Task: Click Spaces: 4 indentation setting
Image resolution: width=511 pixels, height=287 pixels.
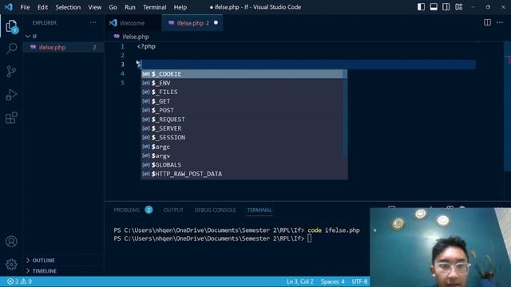Action: coord(332,281)
